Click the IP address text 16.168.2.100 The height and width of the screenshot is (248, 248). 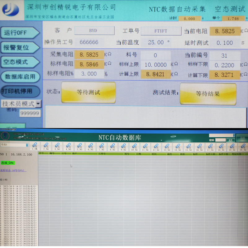21,154
